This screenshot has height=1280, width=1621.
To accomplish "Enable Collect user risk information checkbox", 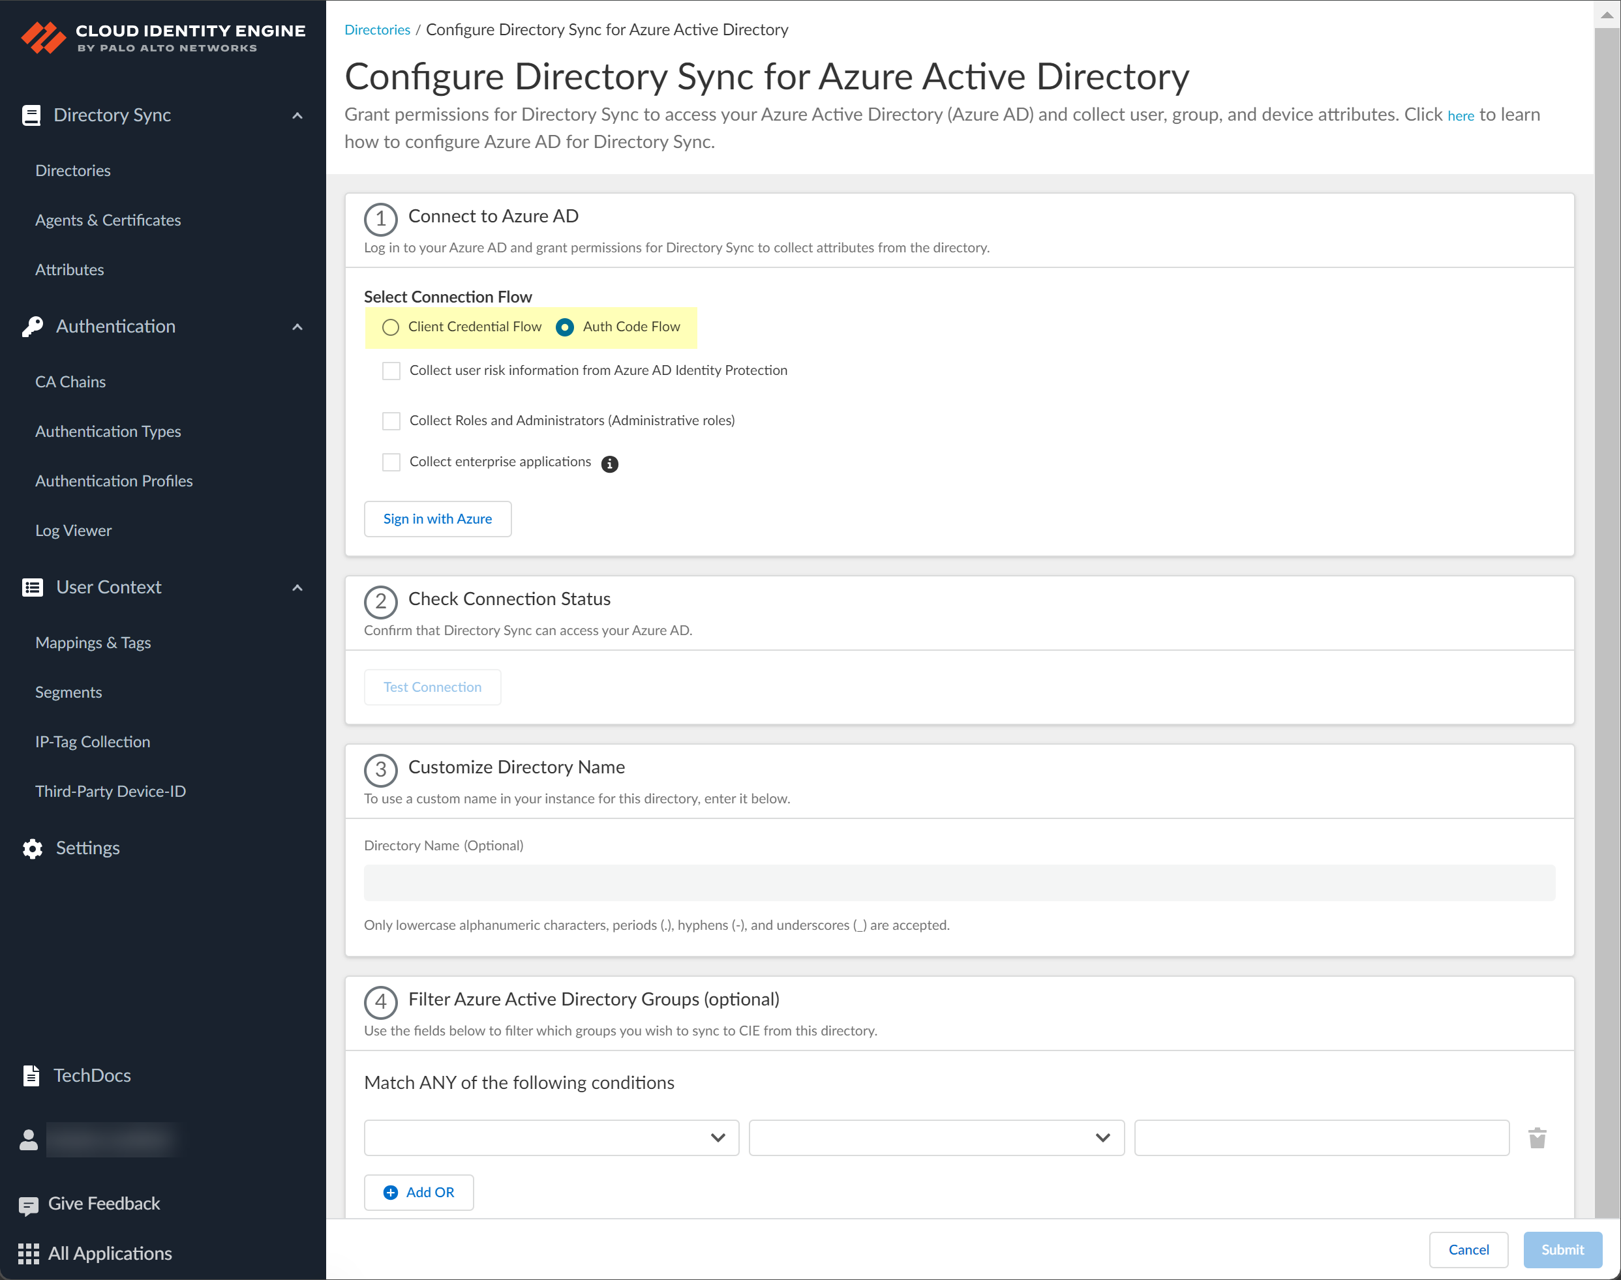I will [391, 370].
